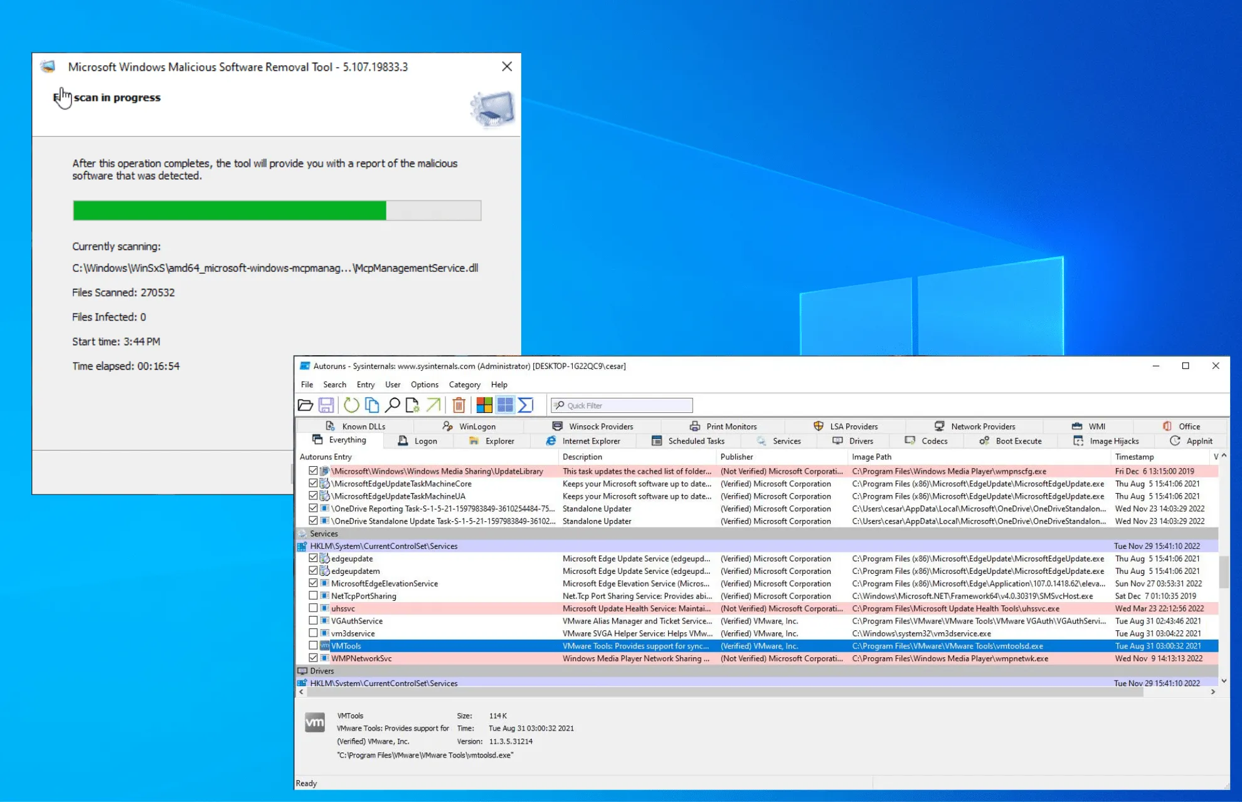This screenshot has width=1242, height=802.
Task: Click the registry icon beside first HKLM Services key
Action: (x=302, y=546)
